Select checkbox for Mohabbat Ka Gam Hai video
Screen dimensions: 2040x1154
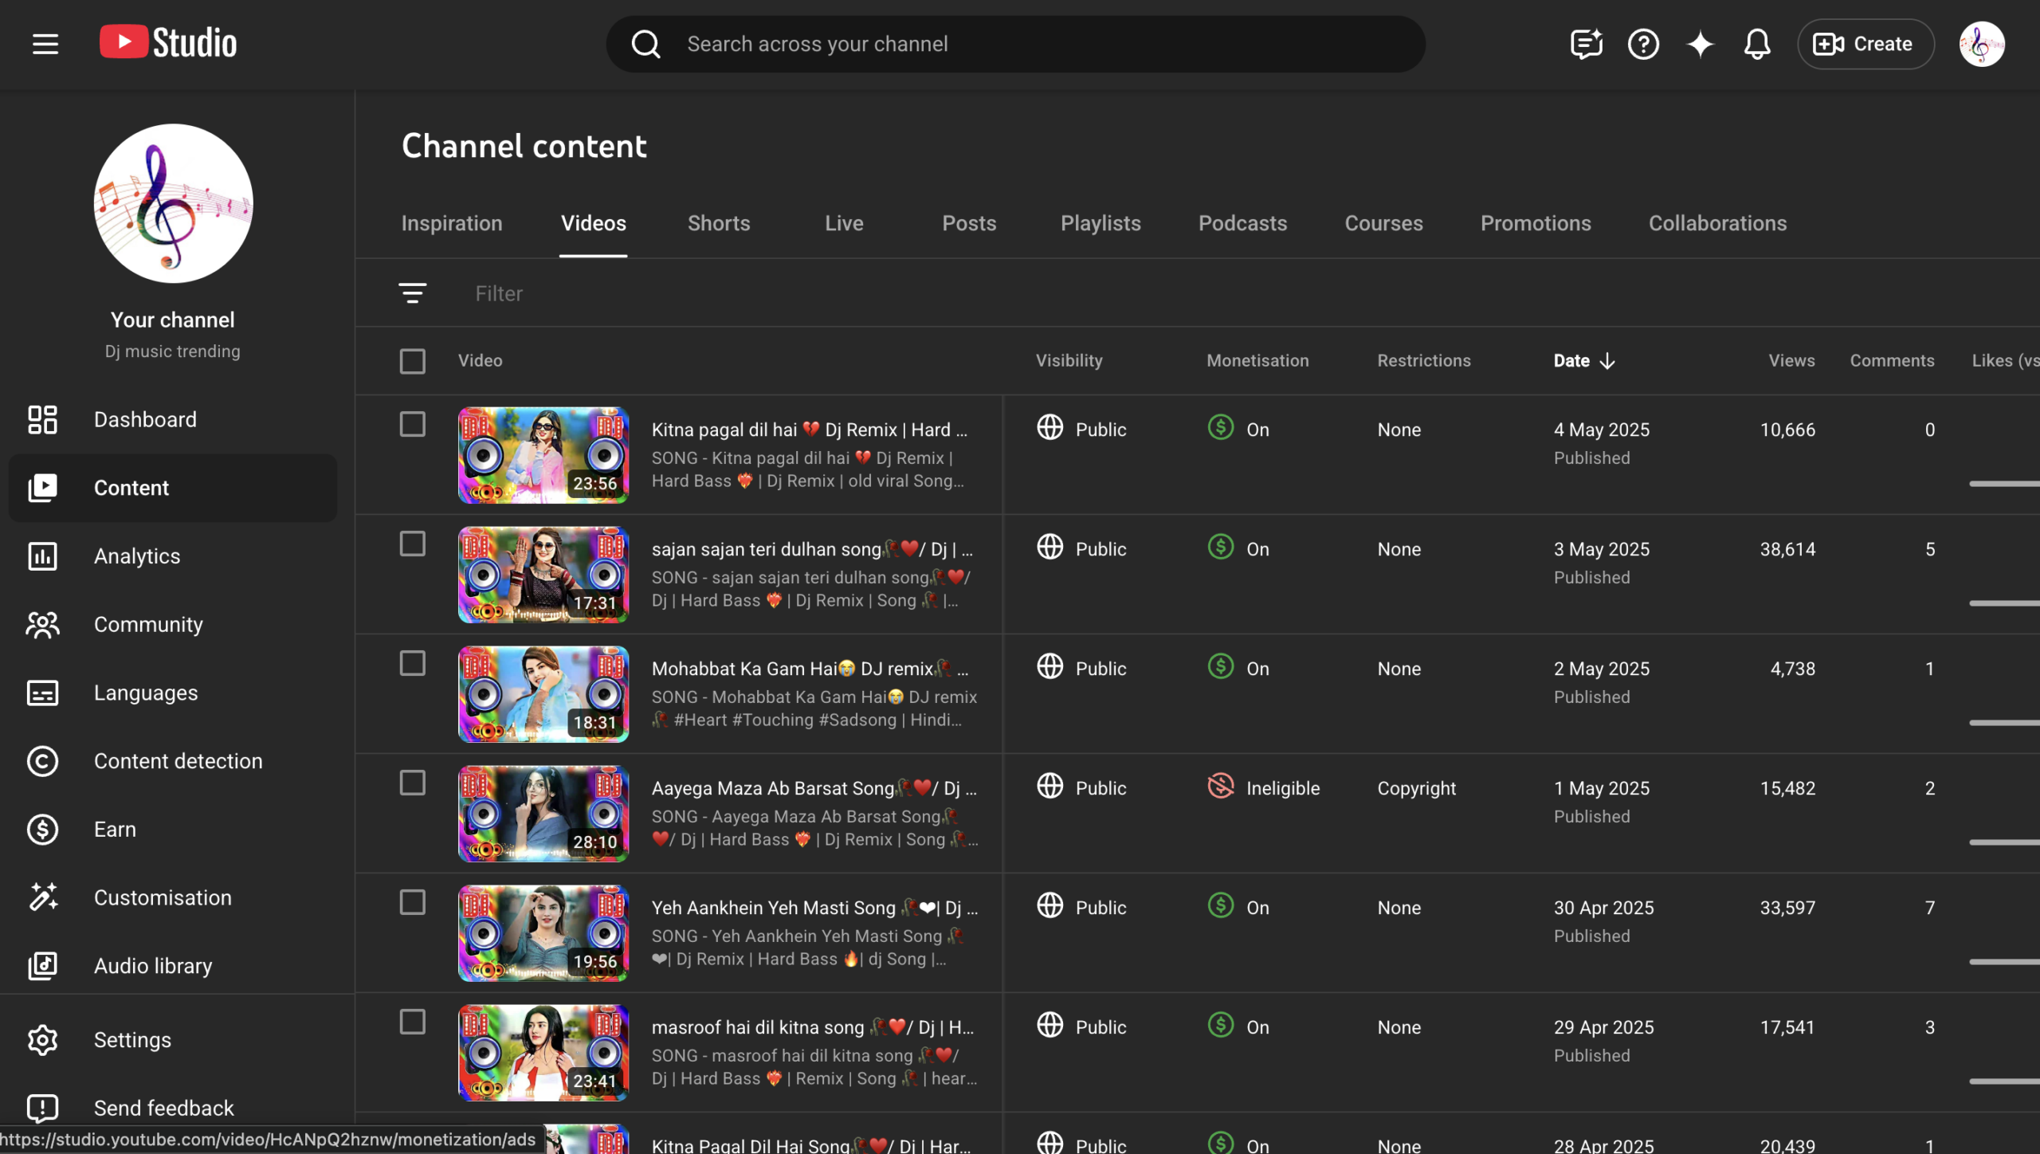[412, 664]
